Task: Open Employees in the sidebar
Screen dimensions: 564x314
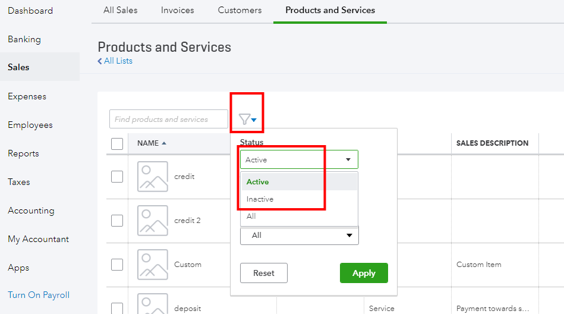Action: pyautogui.click(x=30, y=125)
